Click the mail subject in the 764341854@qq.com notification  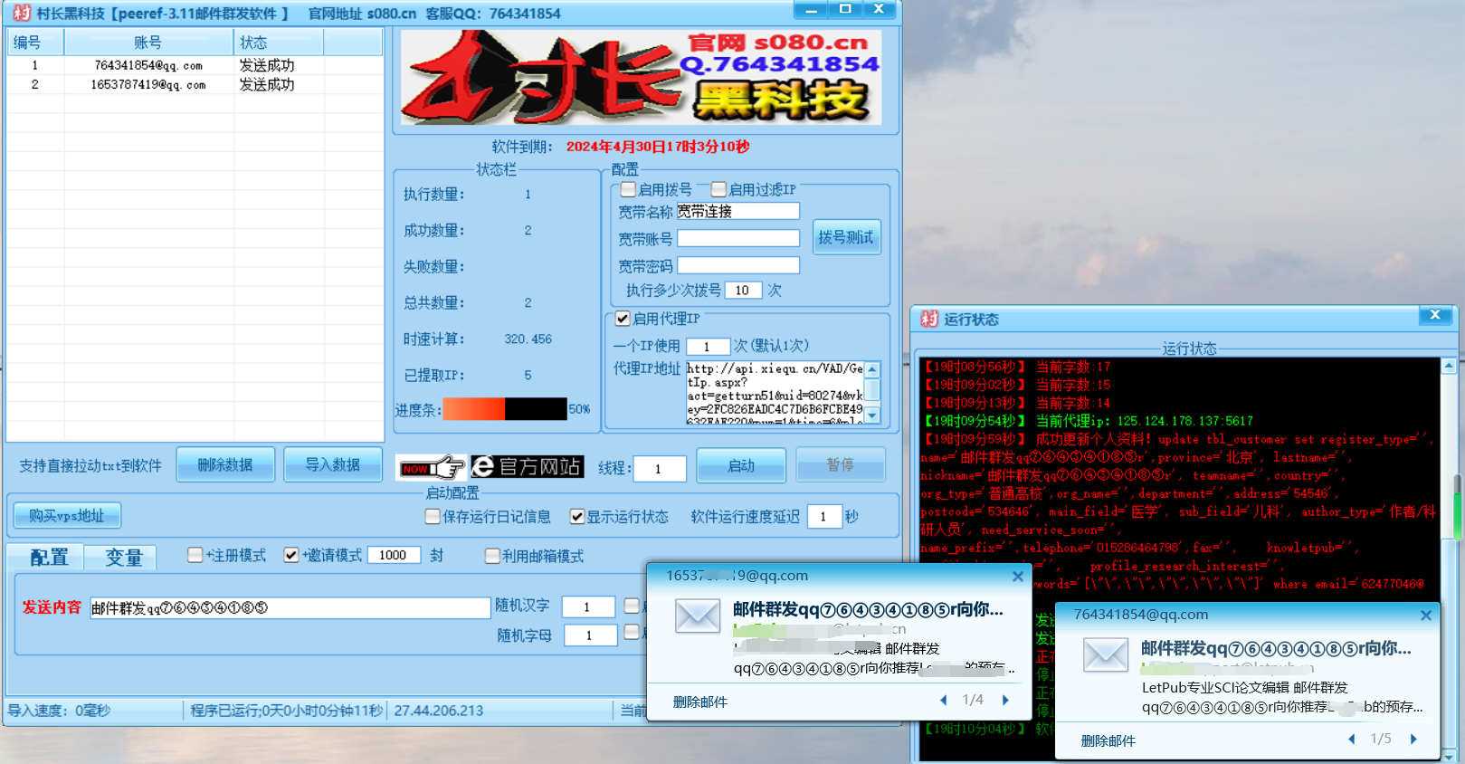pyautogui.click(x=1276, y=648)
